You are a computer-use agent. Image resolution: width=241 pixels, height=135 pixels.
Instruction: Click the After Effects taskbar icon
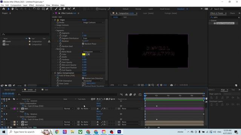click(119, 132)
